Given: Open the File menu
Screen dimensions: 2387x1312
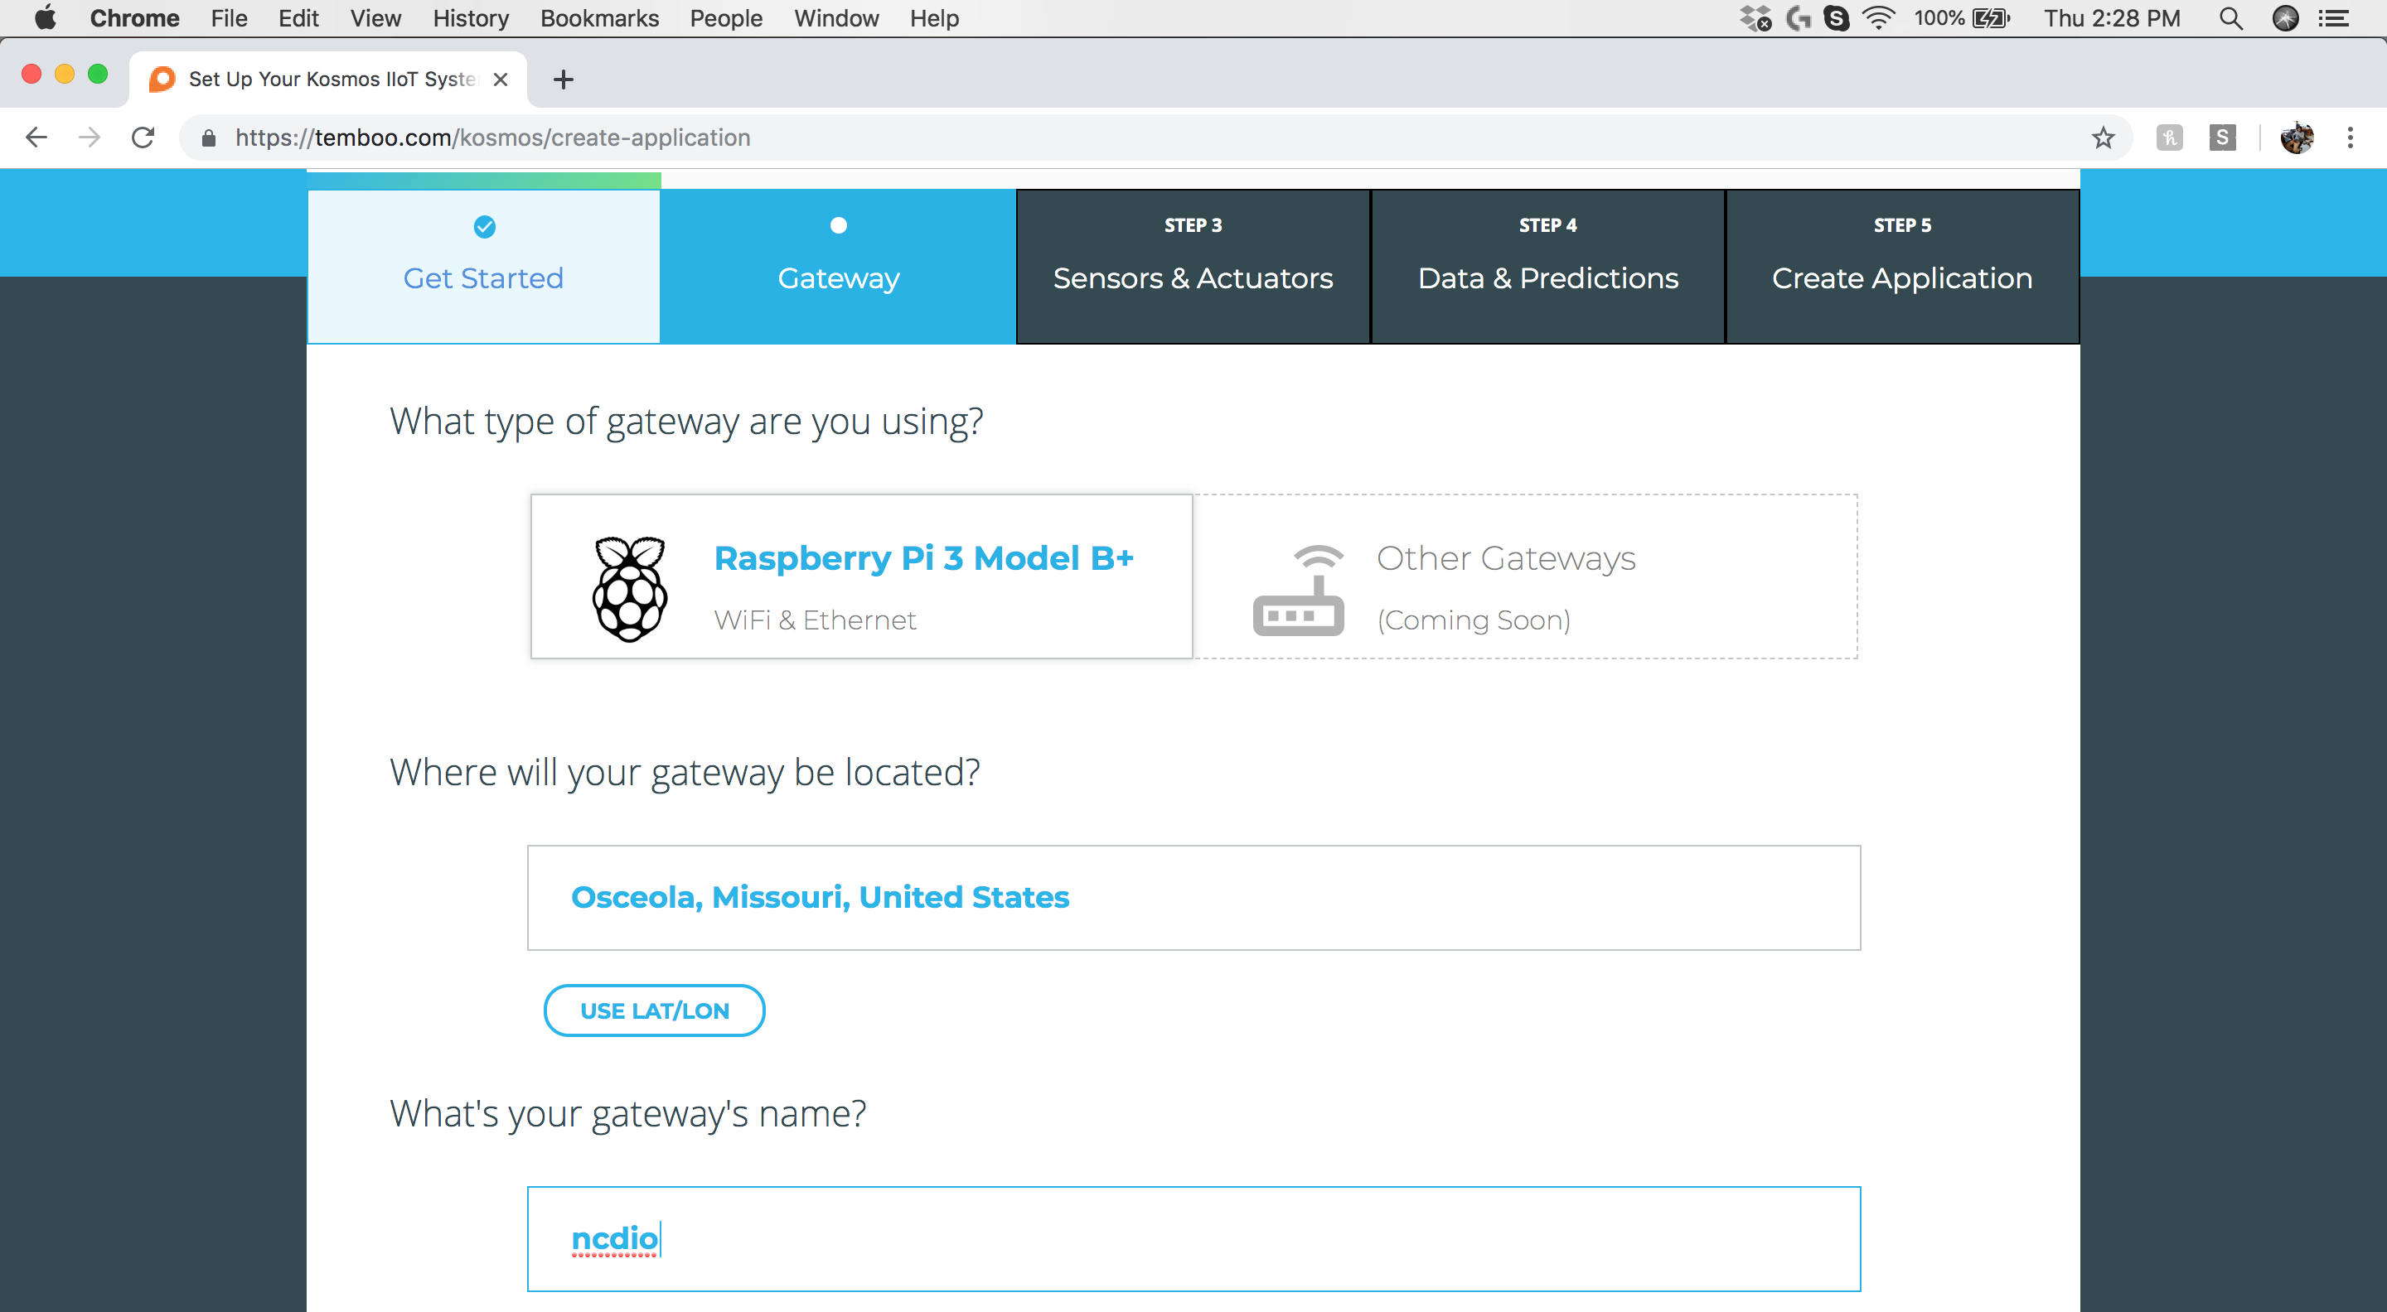Looking at the screenshot, I should click(229, 18).
